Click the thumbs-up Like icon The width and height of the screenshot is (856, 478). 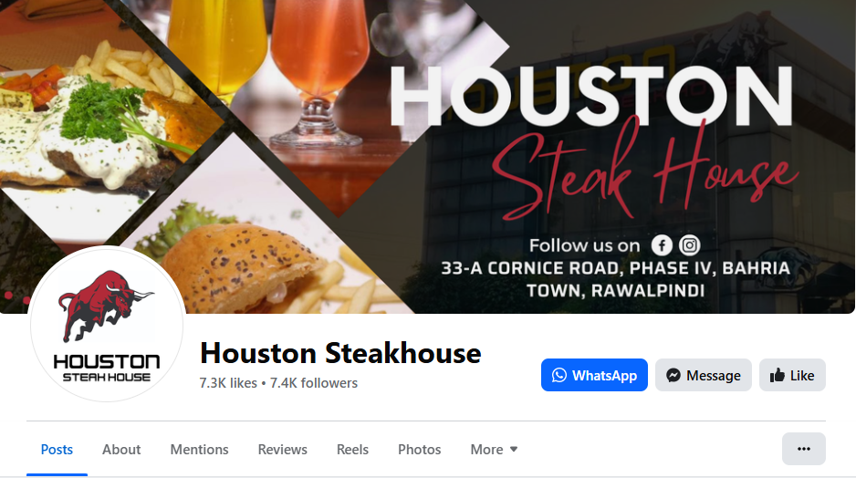[x=778, y=376]
